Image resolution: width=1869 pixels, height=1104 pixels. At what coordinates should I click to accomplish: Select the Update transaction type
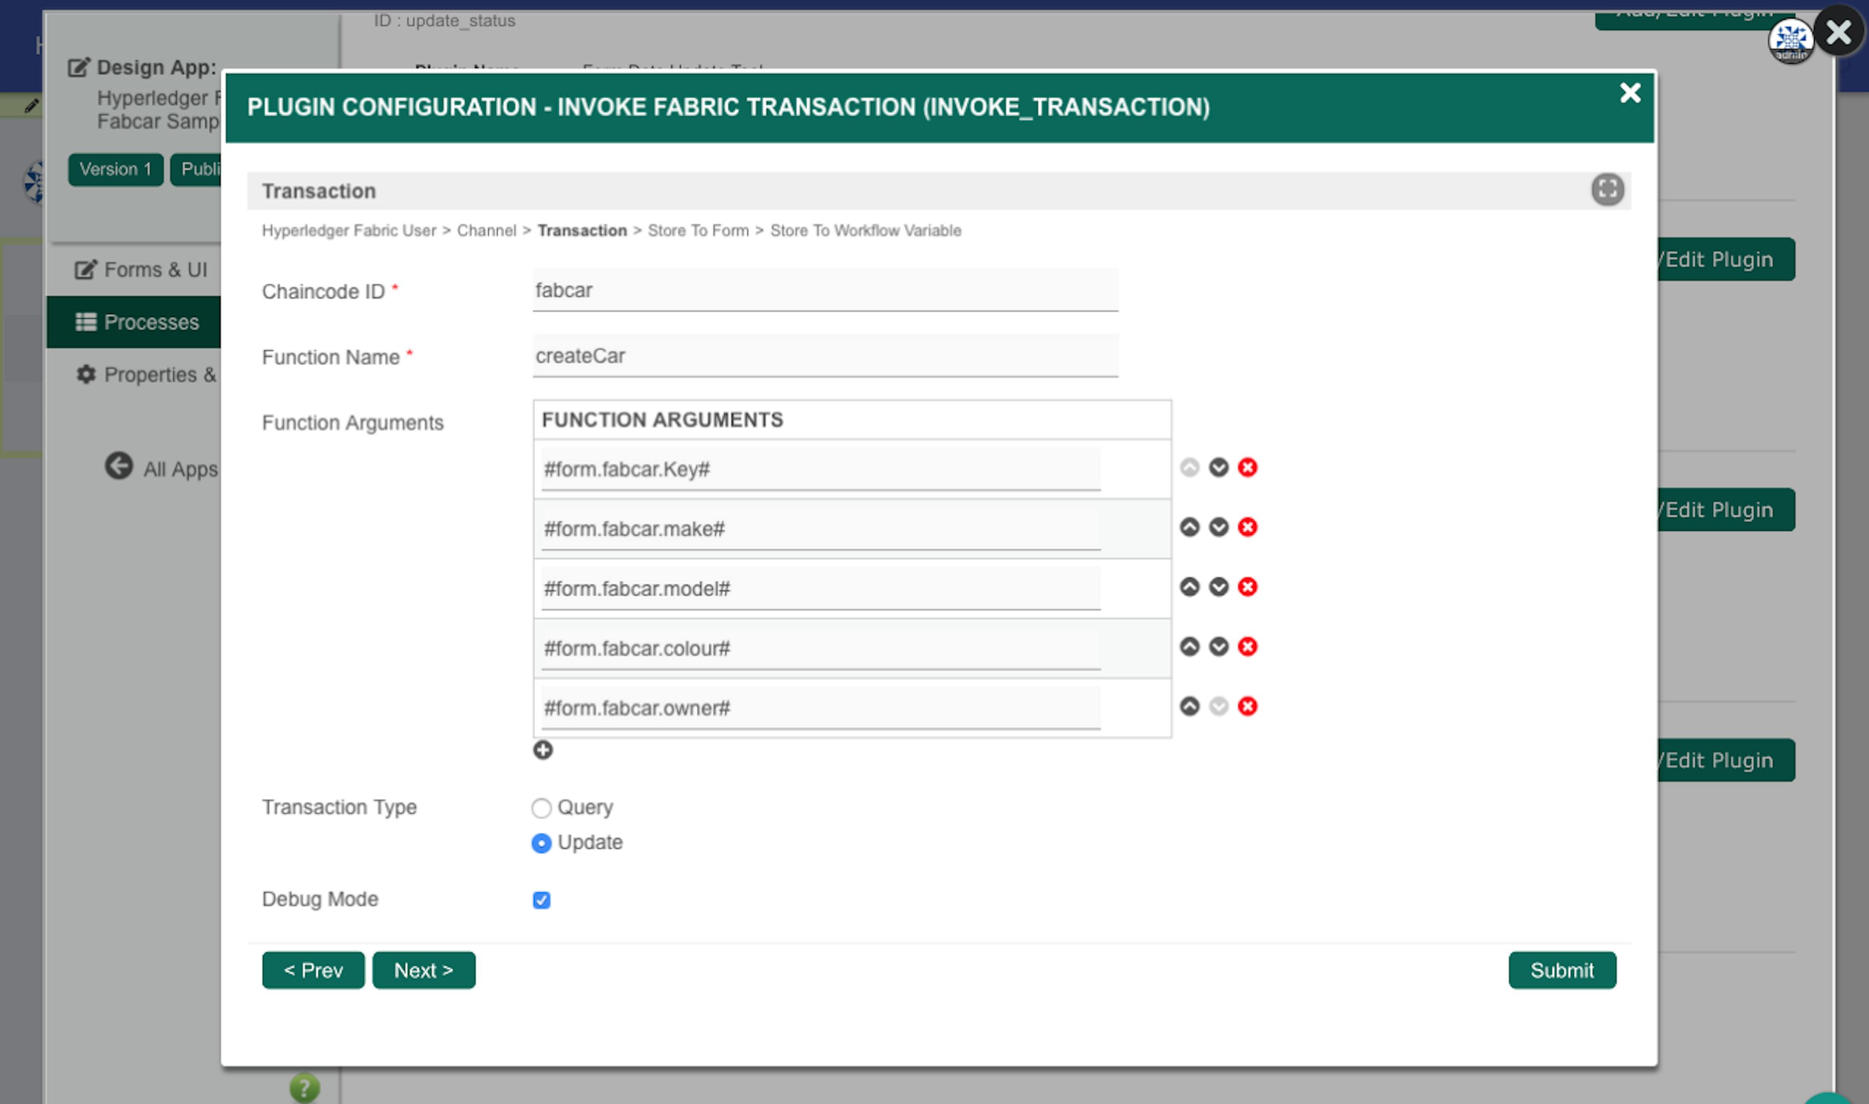(541, 843)
